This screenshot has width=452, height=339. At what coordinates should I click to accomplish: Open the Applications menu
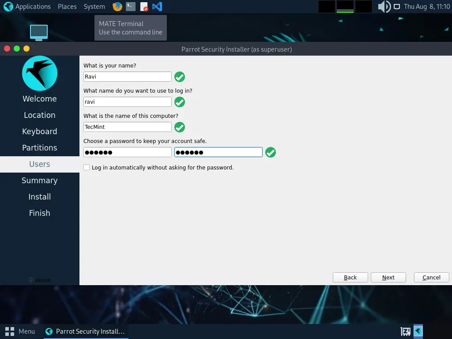27,7
